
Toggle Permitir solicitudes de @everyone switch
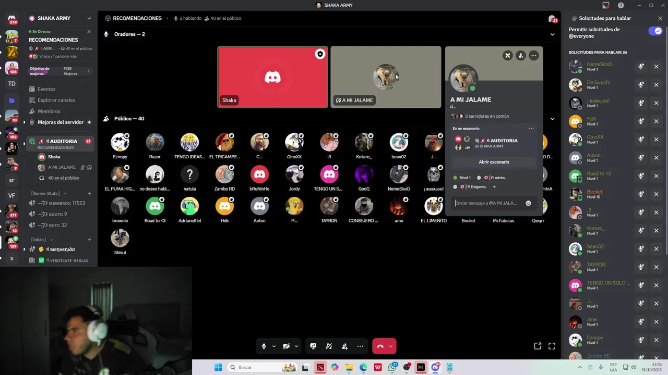click(x=655, y=31)
